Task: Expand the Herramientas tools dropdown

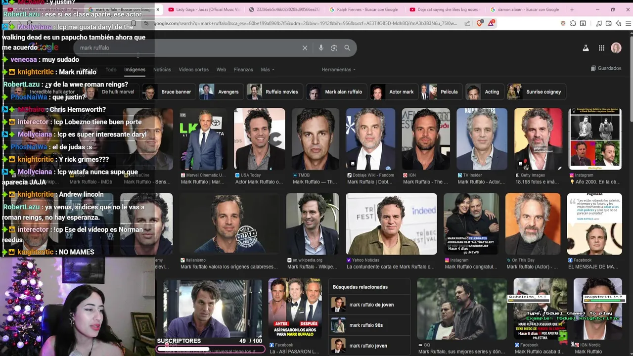Action: click(x=339, y=70)
